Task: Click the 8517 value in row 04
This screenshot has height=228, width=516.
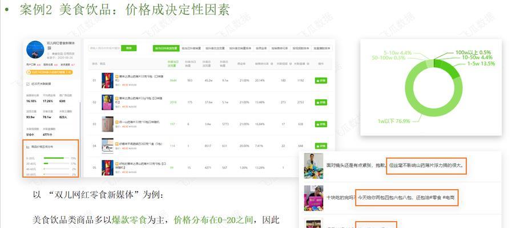Action: [209, 146]
